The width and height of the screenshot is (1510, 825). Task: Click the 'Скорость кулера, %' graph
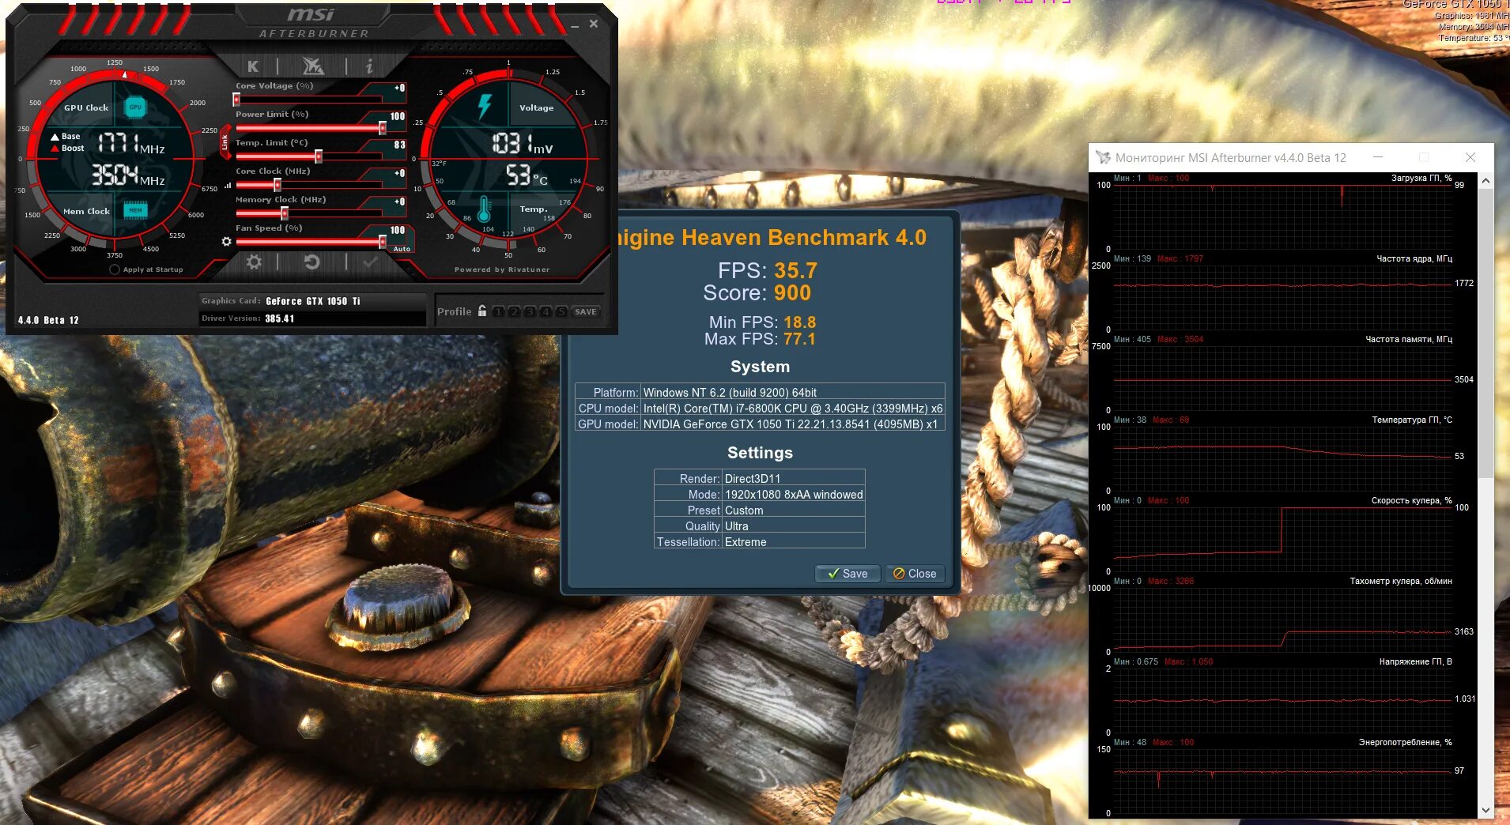[1282, 540]
